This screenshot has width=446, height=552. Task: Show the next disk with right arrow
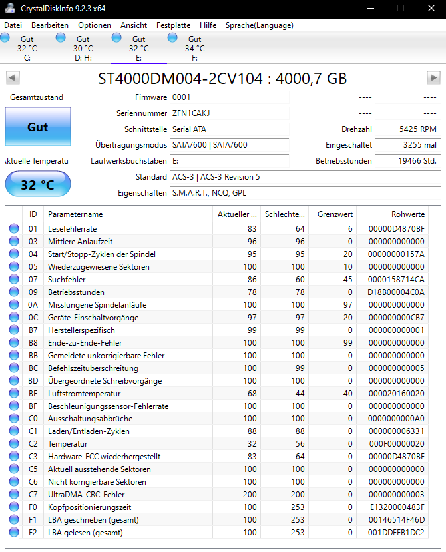click(433, 77)
